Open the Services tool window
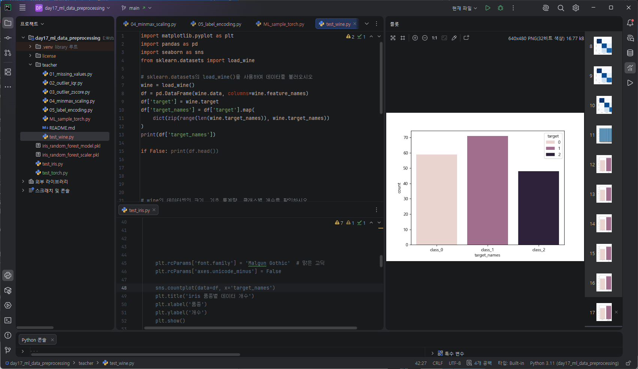This screenshot has height=369, width=638. click(8, 305)
